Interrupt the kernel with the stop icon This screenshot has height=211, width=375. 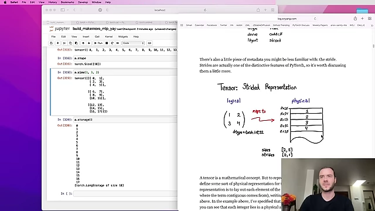click(x=107, y=43)
